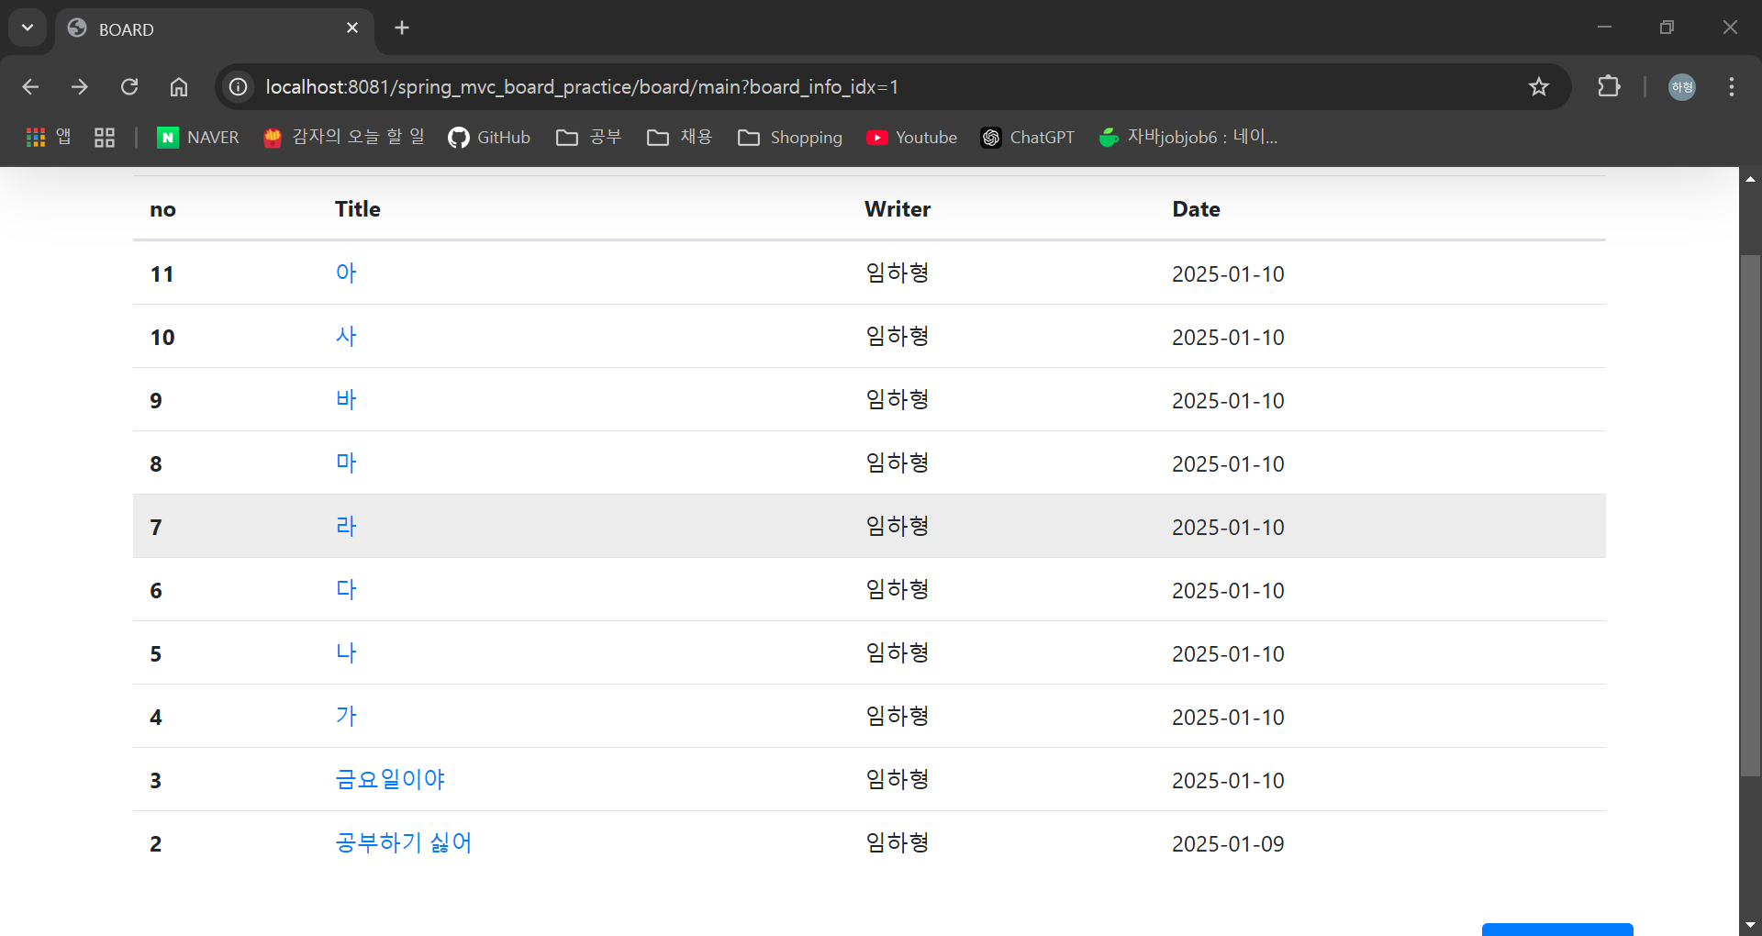The height and width of the screenshot is (936, 1762).
Task: Expand the 공부 bookmarks folder
Action: pyautogui.click(x=587, y=137)
